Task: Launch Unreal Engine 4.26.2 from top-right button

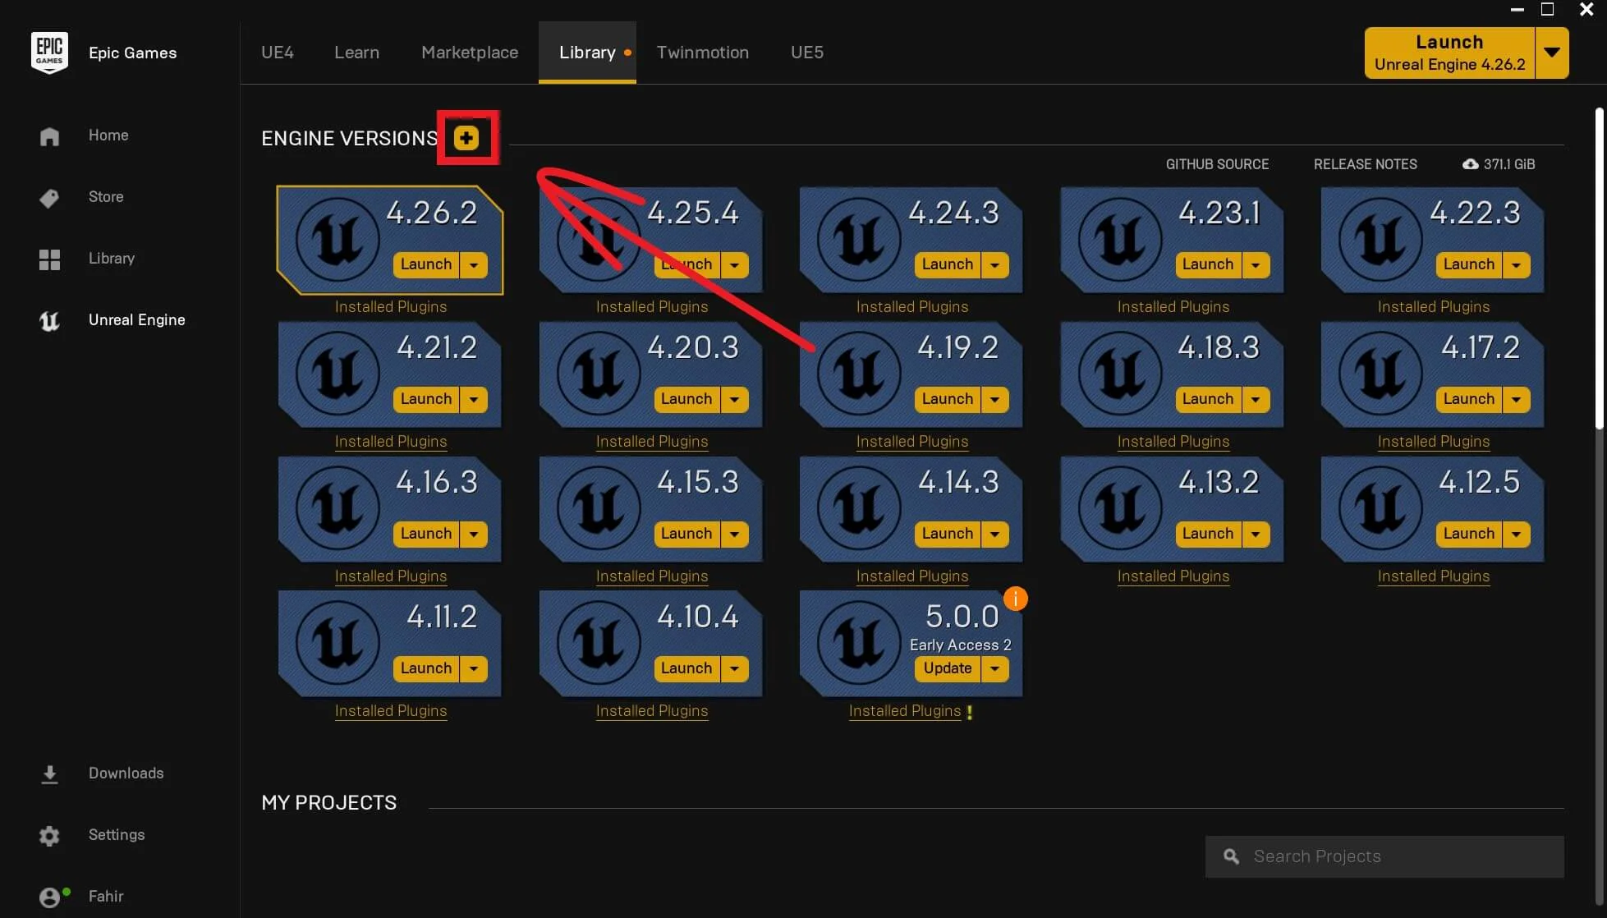Action: click(1449, 53)
